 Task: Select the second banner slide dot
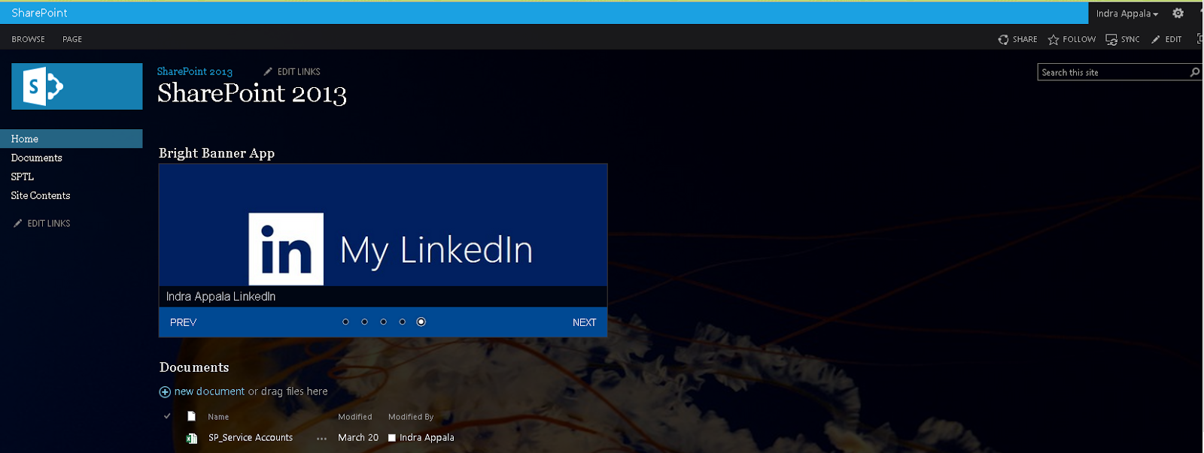coord(364,322)
